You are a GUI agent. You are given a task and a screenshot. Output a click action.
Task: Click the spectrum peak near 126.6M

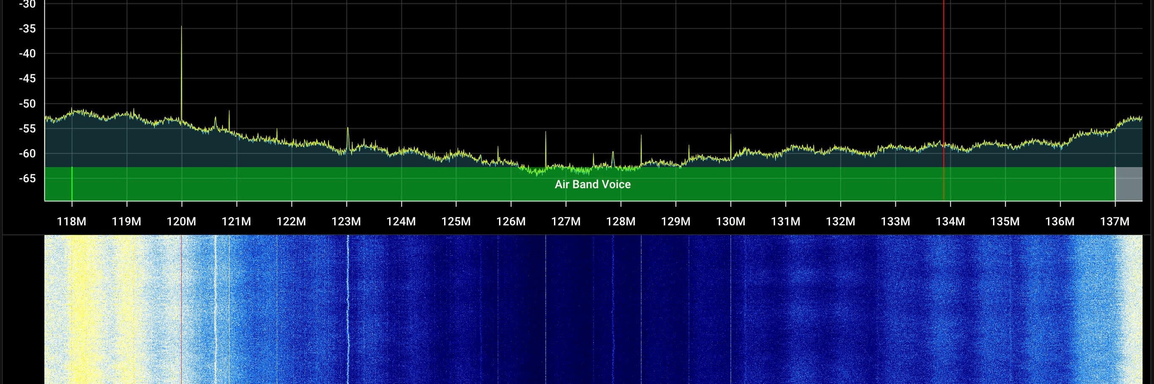pyautogui.click(x=546, y=143)
